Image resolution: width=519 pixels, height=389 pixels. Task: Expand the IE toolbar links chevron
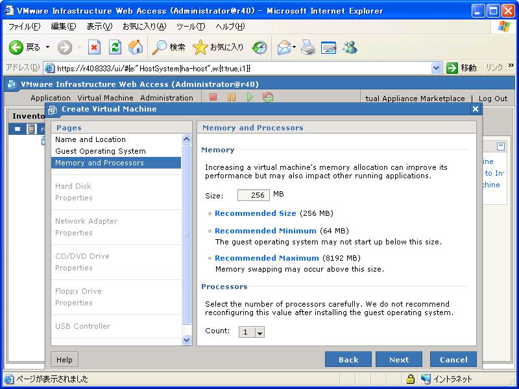tap(511, 65)
